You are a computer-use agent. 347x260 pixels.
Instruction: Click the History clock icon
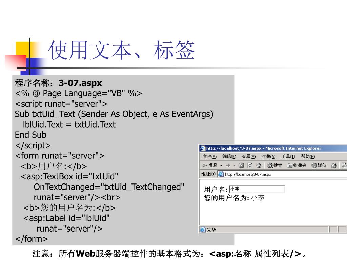334,165
